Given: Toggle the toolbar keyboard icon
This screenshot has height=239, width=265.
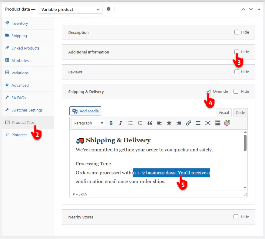Looking at the screenshot, I should [217, 123].
